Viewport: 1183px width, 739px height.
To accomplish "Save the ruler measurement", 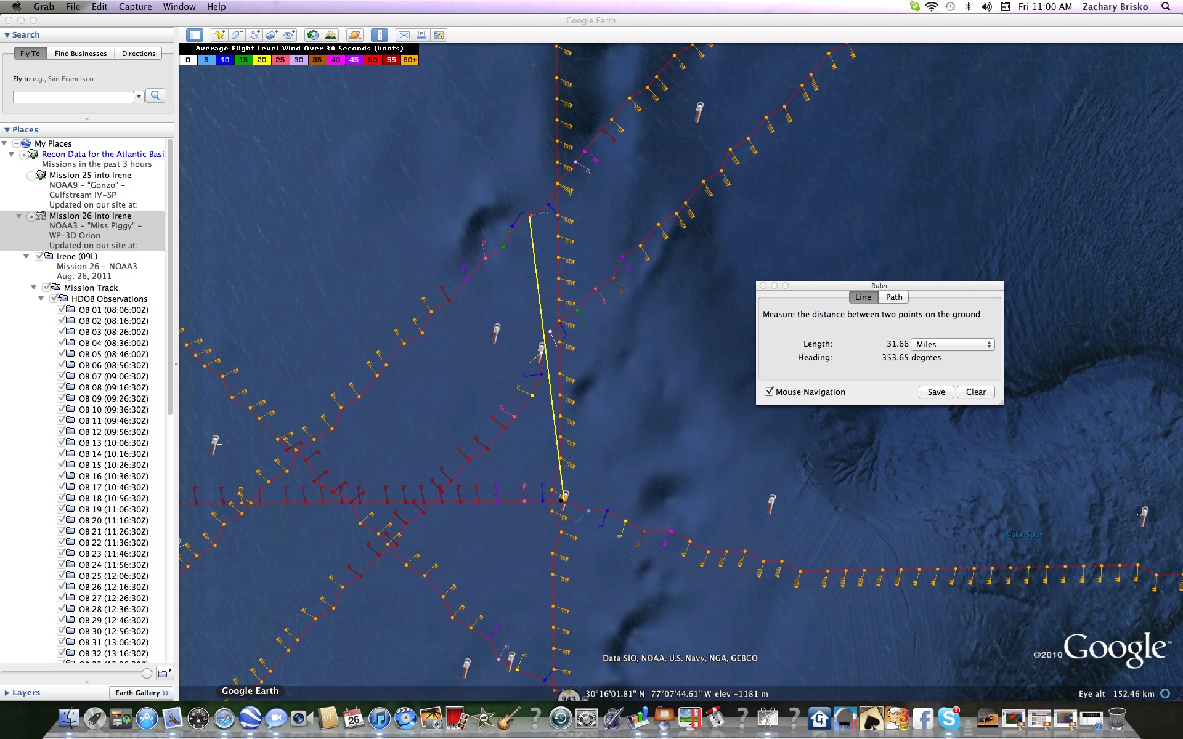I will [x=936, y=392].
